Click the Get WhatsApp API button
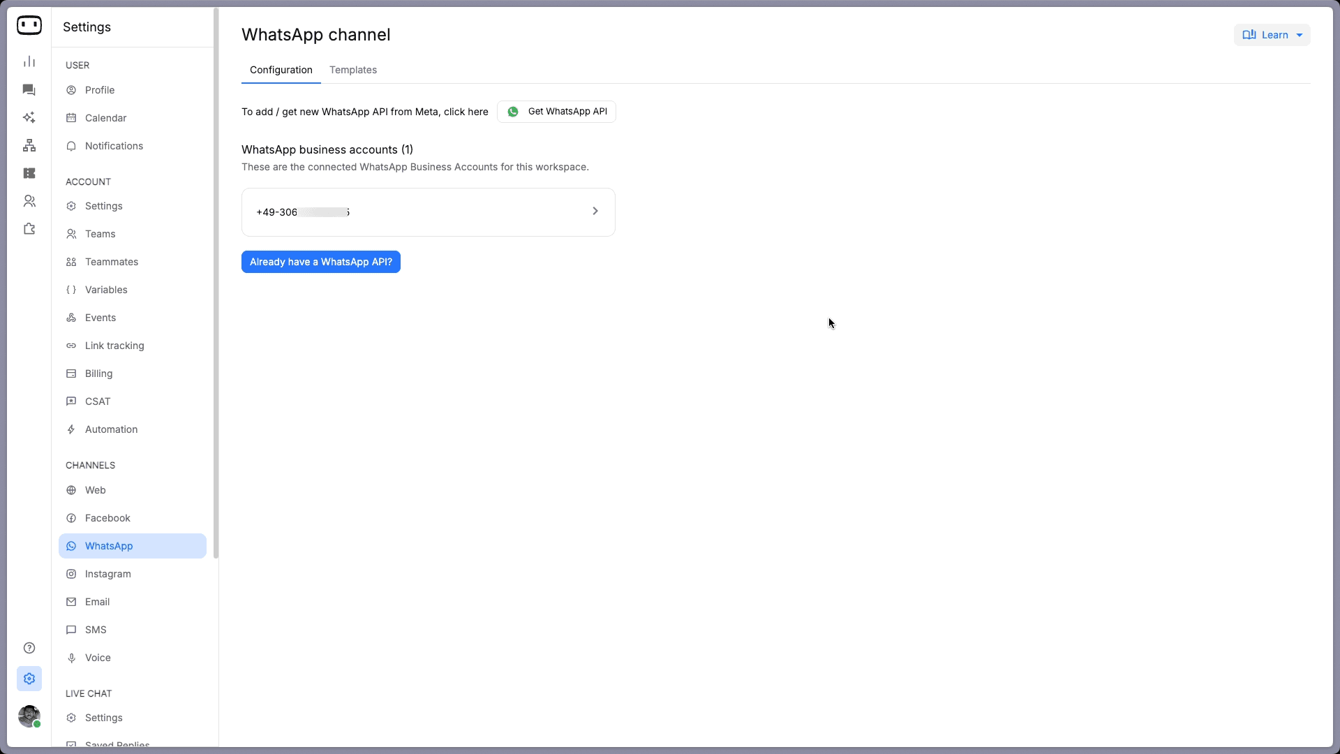The height and width of the screenshot is (754, 1340). click(x=556, y=112)
